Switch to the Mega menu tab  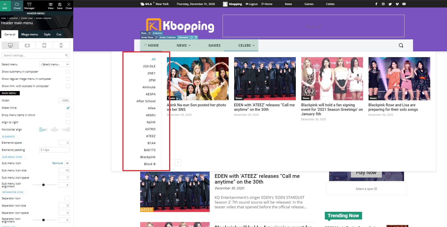click(29, 34)
